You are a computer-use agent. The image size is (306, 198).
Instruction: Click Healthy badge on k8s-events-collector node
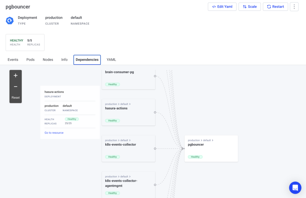coord(112,157)
